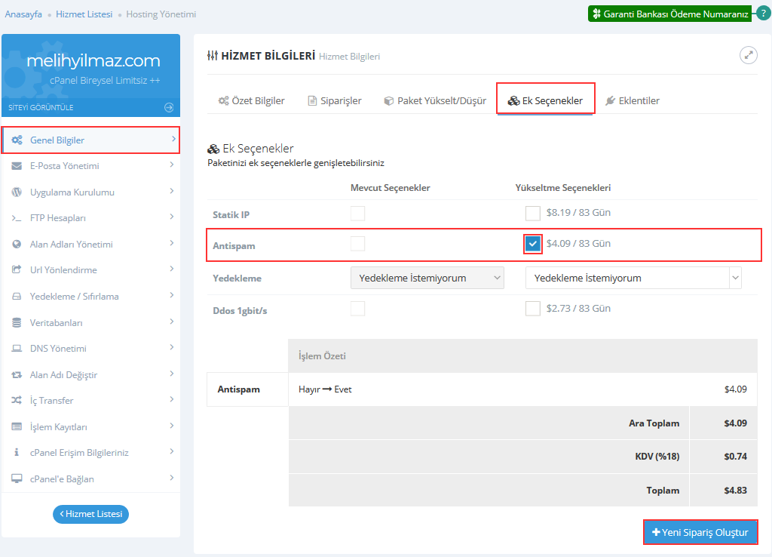Expand the DNS Yönetimi sidebar chevron

pyautogui.click(x=172, y=348)
